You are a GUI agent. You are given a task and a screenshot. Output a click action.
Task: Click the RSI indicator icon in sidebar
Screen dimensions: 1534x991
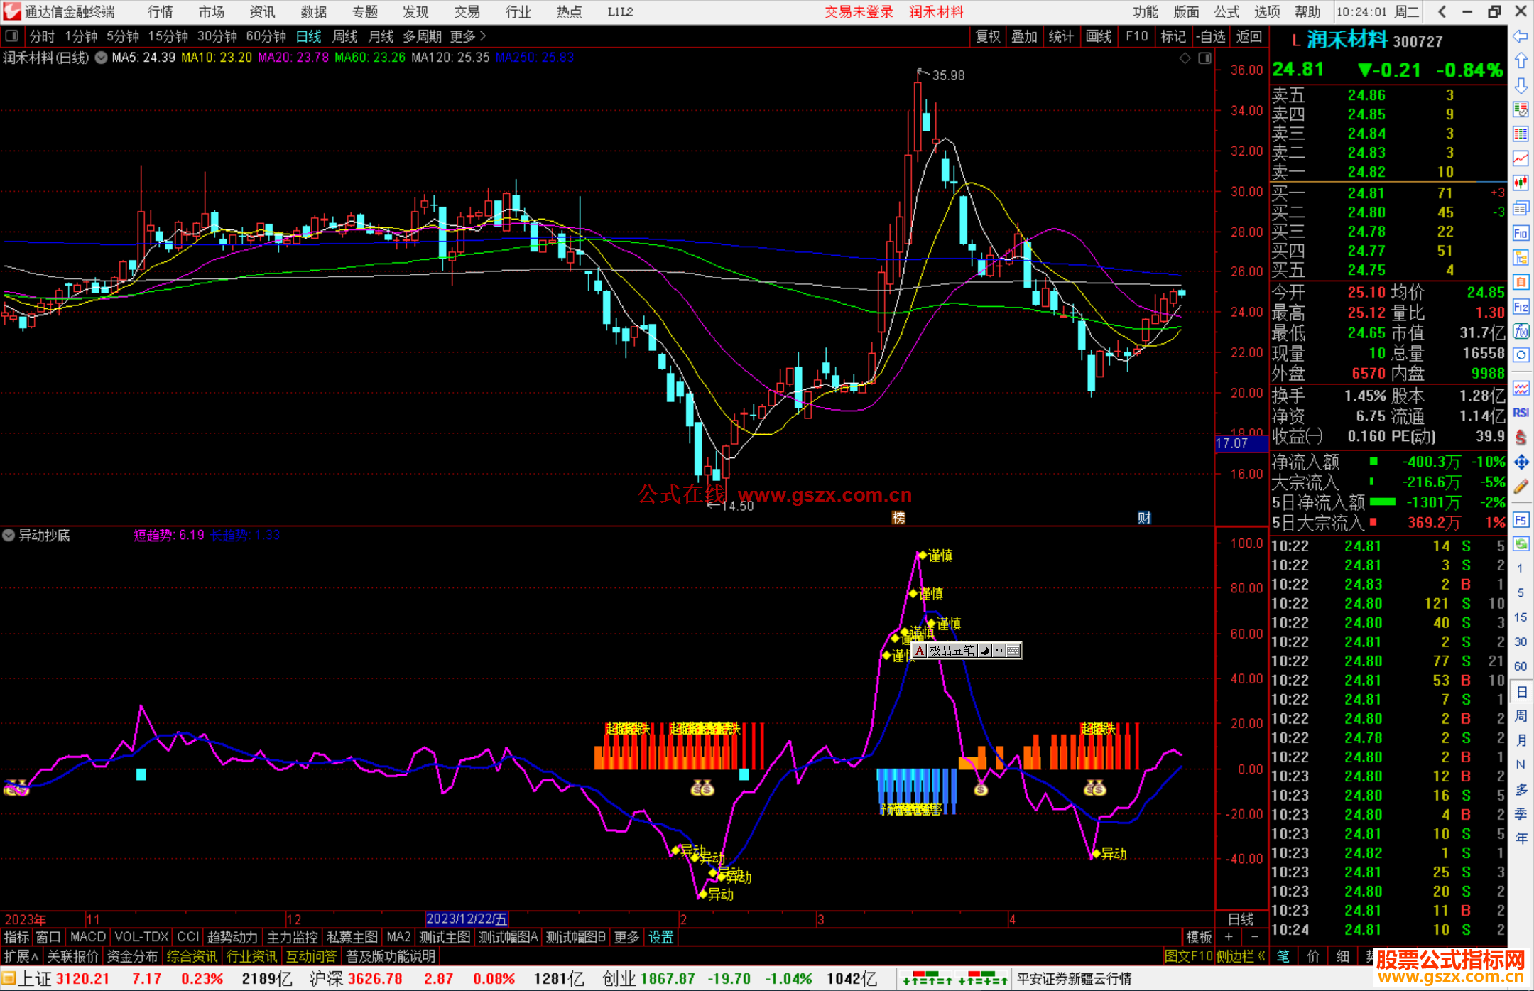click(x=1521, y=413)
